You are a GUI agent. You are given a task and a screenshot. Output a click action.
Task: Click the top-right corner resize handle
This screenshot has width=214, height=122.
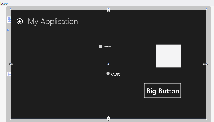[206, 9]
